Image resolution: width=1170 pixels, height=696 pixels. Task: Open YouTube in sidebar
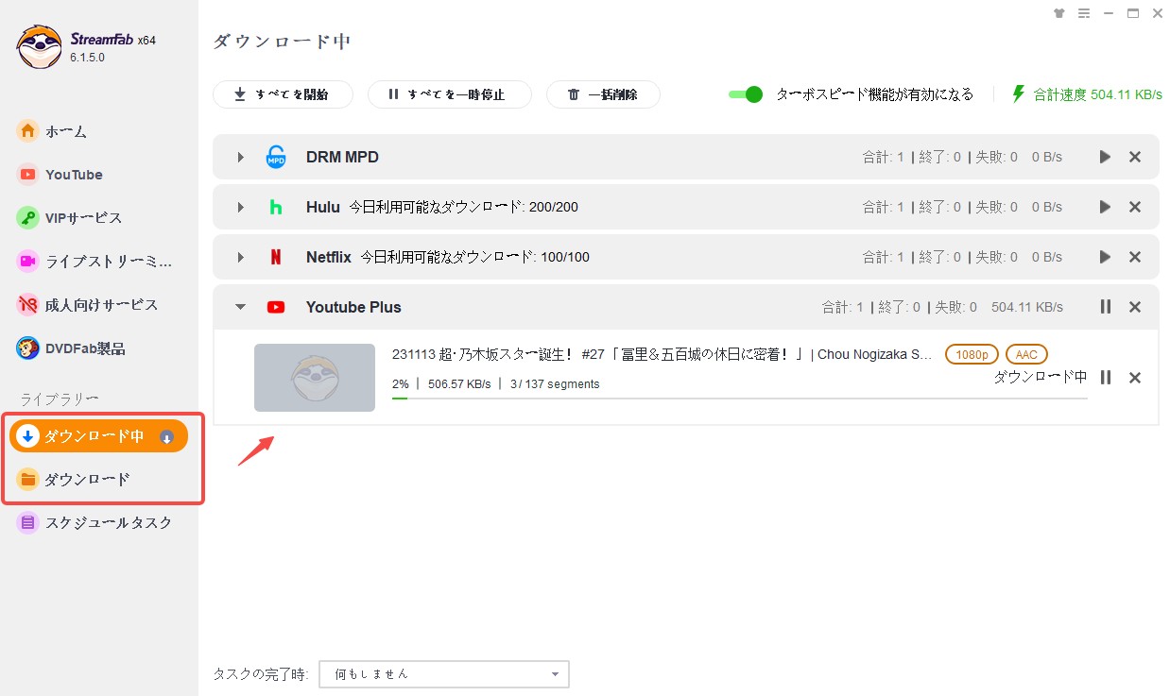click(x=74, y=175)
